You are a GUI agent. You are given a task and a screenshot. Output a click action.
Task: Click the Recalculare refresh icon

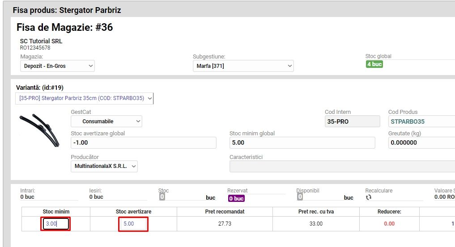369,197
